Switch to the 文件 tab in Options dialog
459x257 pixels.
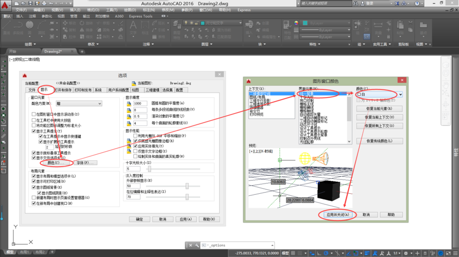click(32, 90)
